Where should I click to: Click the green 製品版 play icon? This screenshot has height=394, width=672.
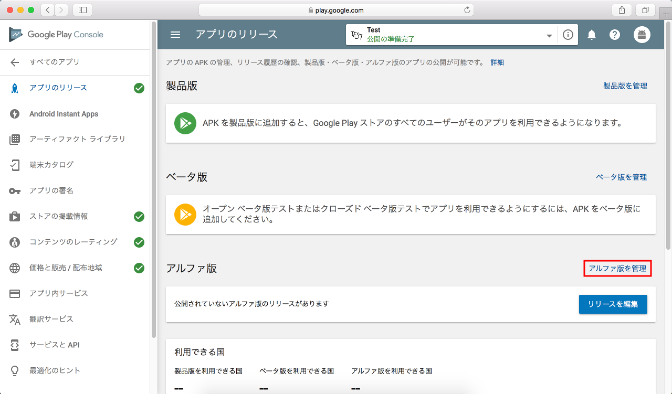pos(185,123)
